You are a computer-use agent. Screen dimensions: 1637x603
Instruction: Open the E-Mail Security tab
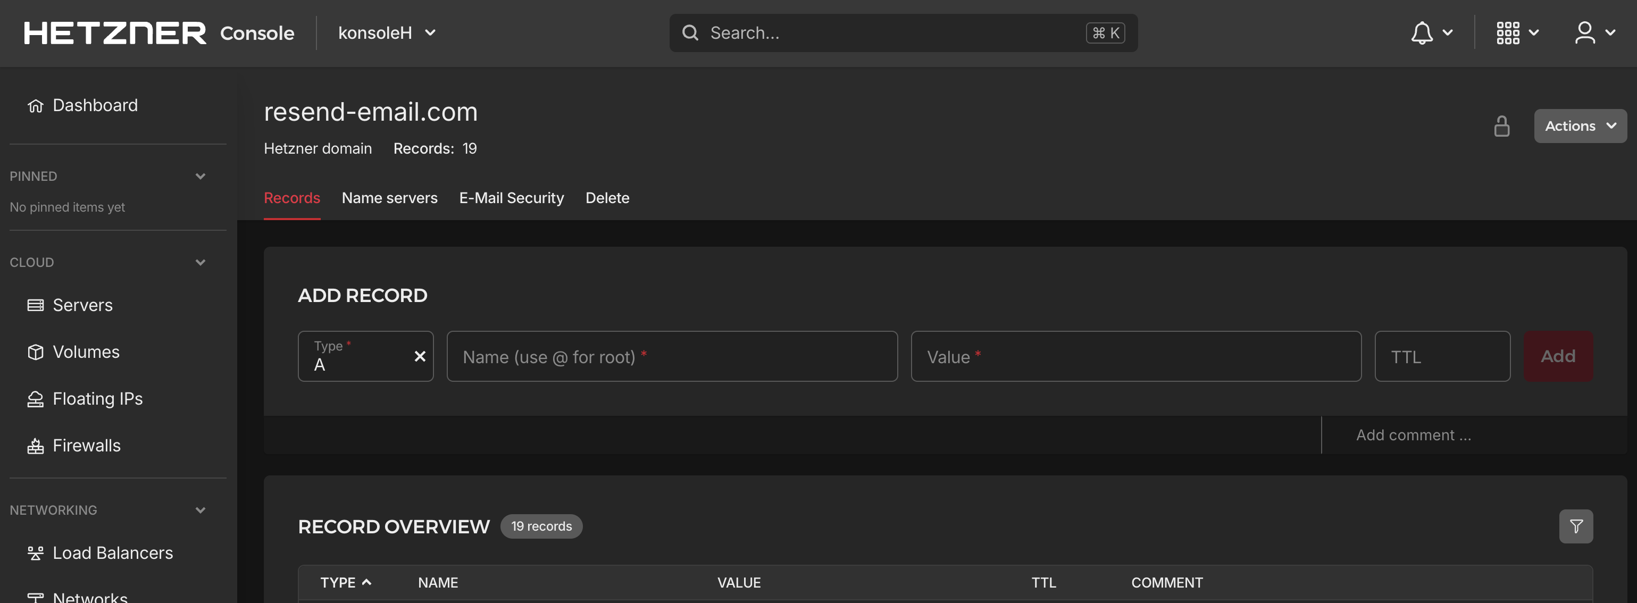[x=512, y=198]
